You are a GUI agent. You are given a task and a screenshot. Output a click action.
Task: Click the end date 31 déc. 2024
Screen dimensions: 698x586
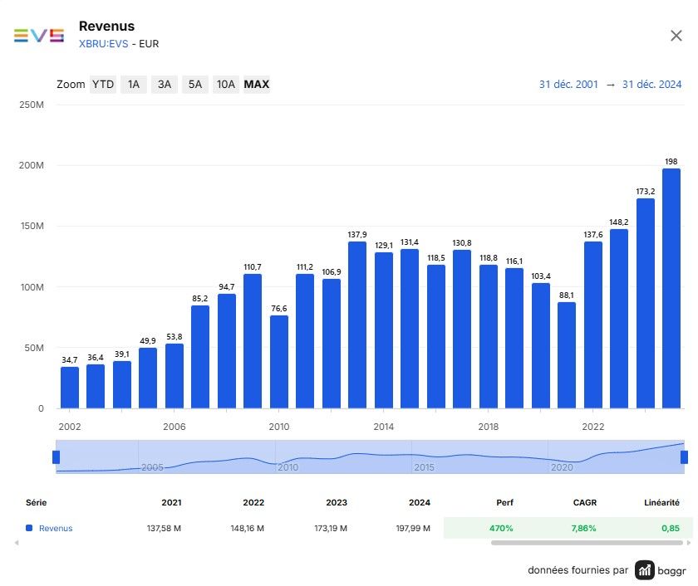[651, 84]
